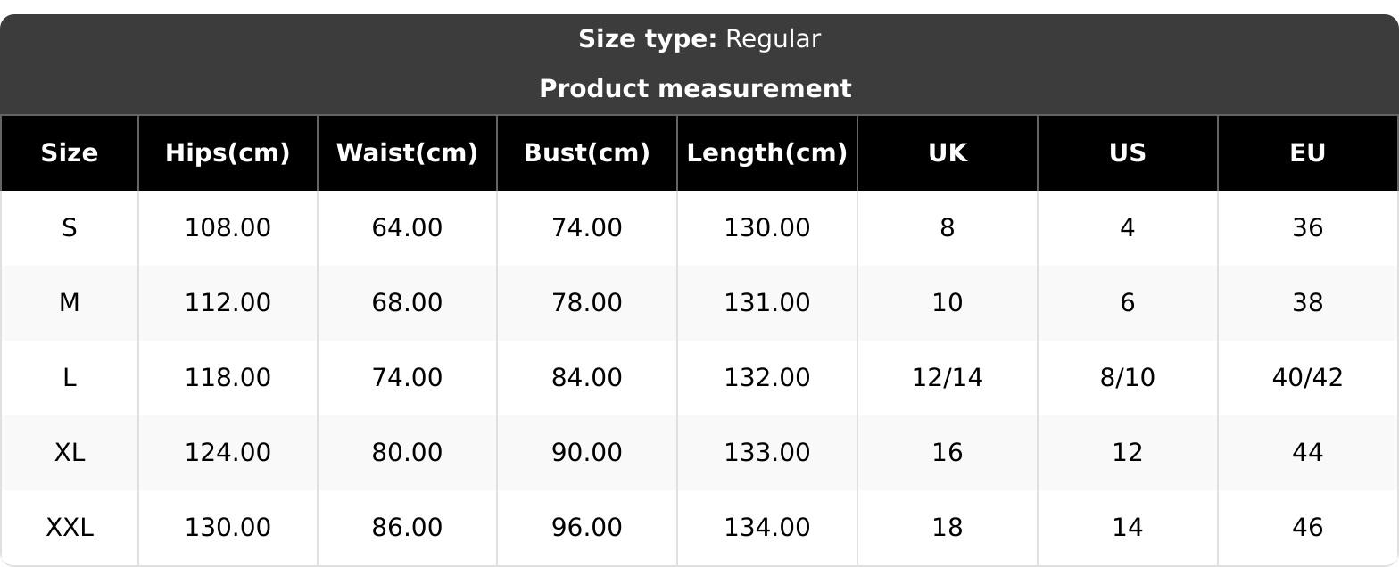The height and width of the screenshot is (567, 1399).
Task: Select the M size row label
Action: tap(70, 303)
